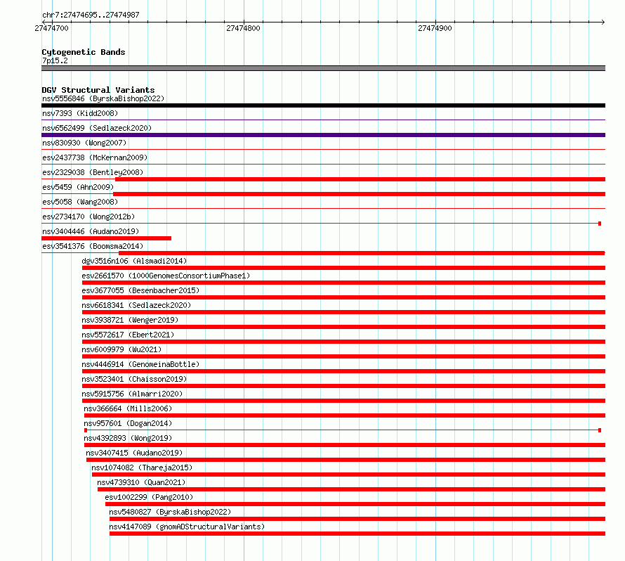Select the esv3677055 (Besenbacher2015) label
625x561 pixels.
coord(140,290)
